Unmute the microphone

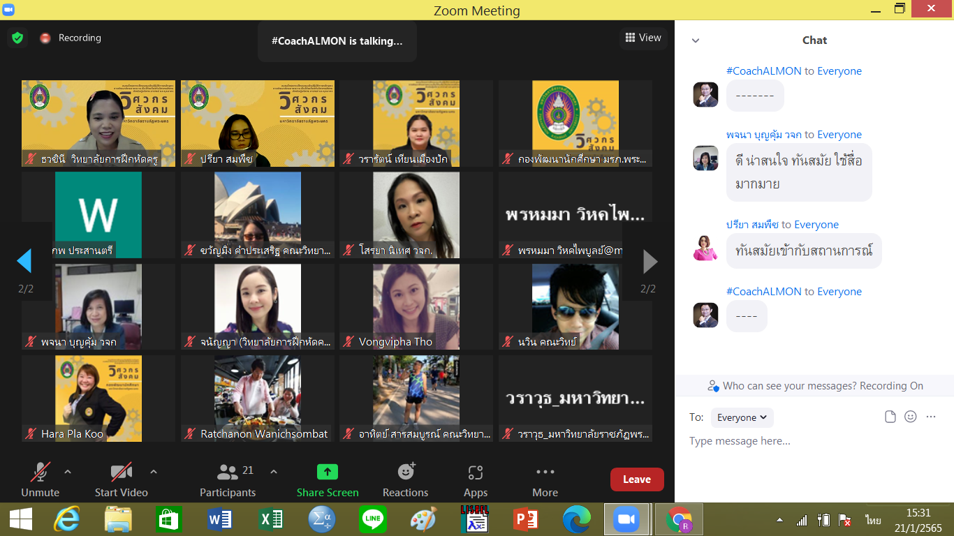[x=40, y=479]
